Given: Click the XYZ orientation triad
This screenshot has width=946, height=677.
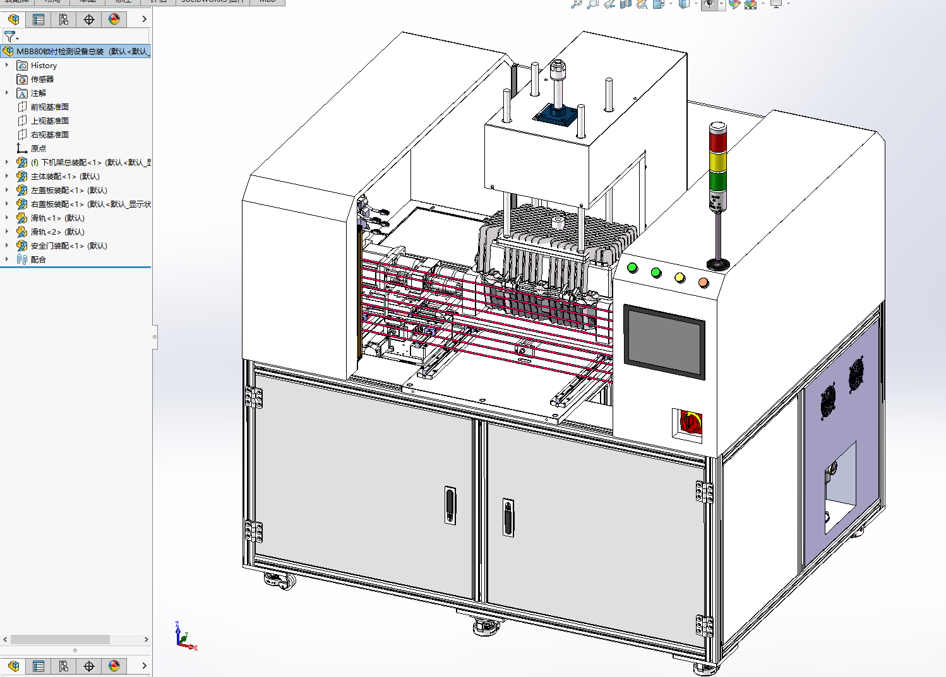Looking at the screenshot, I should 185,636.
